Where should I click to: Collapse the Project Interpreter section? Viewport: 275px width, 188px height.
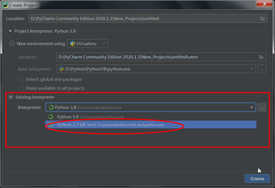[x=10, y=31]
